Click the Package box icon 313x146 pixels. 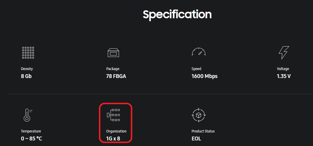(x=113, y=52)
